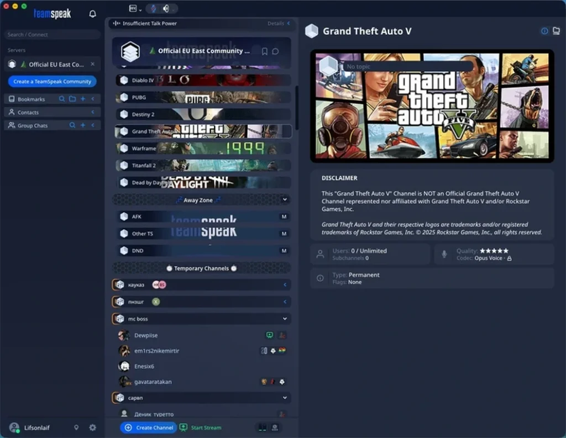Click Start Stream
566x438 pixels.
coord(201,428)
